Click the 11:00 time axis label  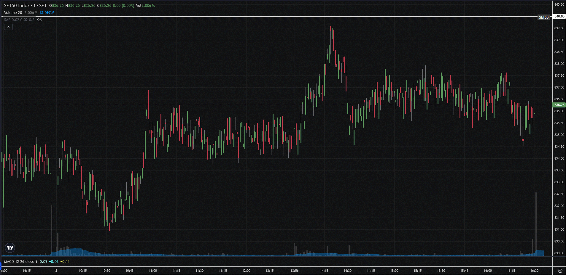pyautogui.click(x=153, y=271)
